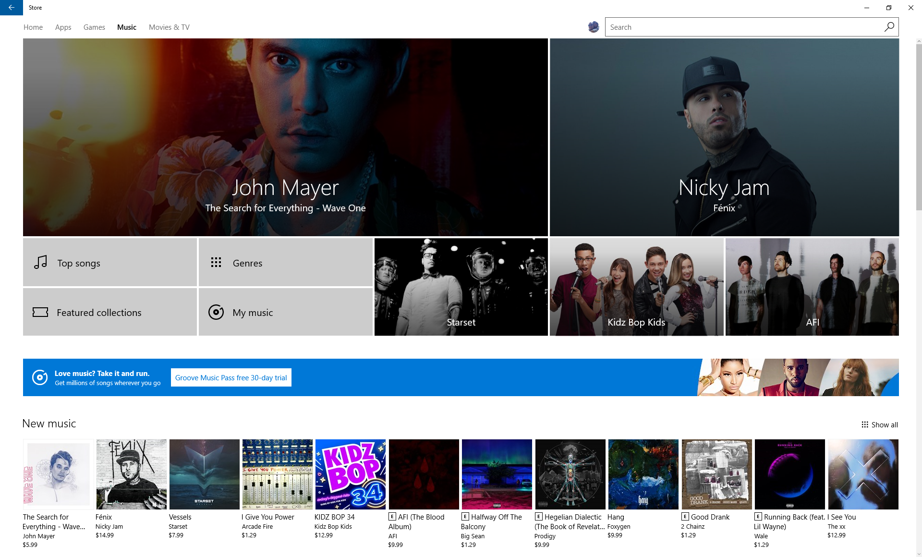Open the Hang album cover
The width and height of the screenshot is (922, 557).
(x=643, y=474)
